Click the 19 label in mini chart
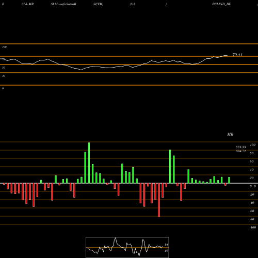 166,251
